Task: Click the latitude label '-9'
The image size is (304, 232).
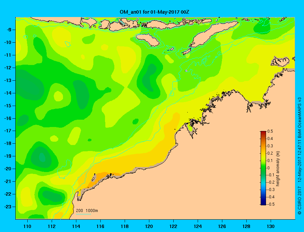Action: [x=9, y=30]
